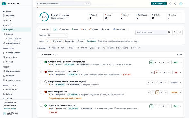Open the Assignee dropdown
The height and width of the screenshot is (118, 189).
tap(57, 35)
